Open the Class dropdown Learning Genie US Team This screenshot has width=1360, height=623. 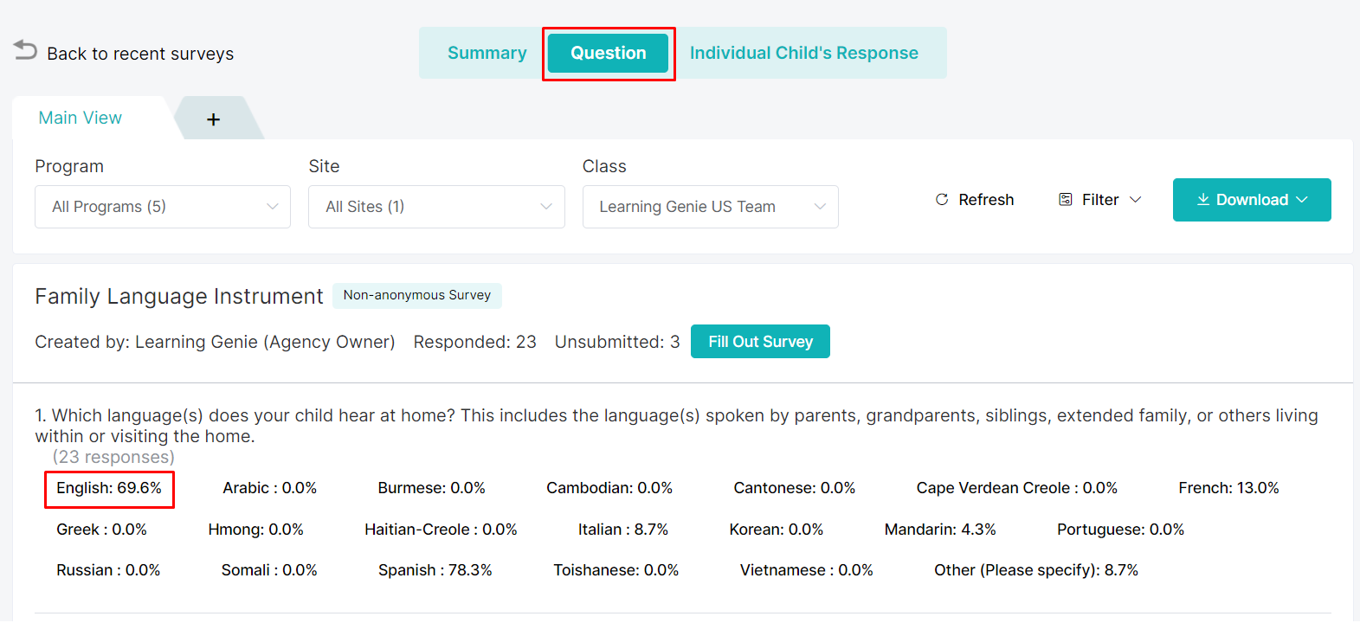pos(711,207)
